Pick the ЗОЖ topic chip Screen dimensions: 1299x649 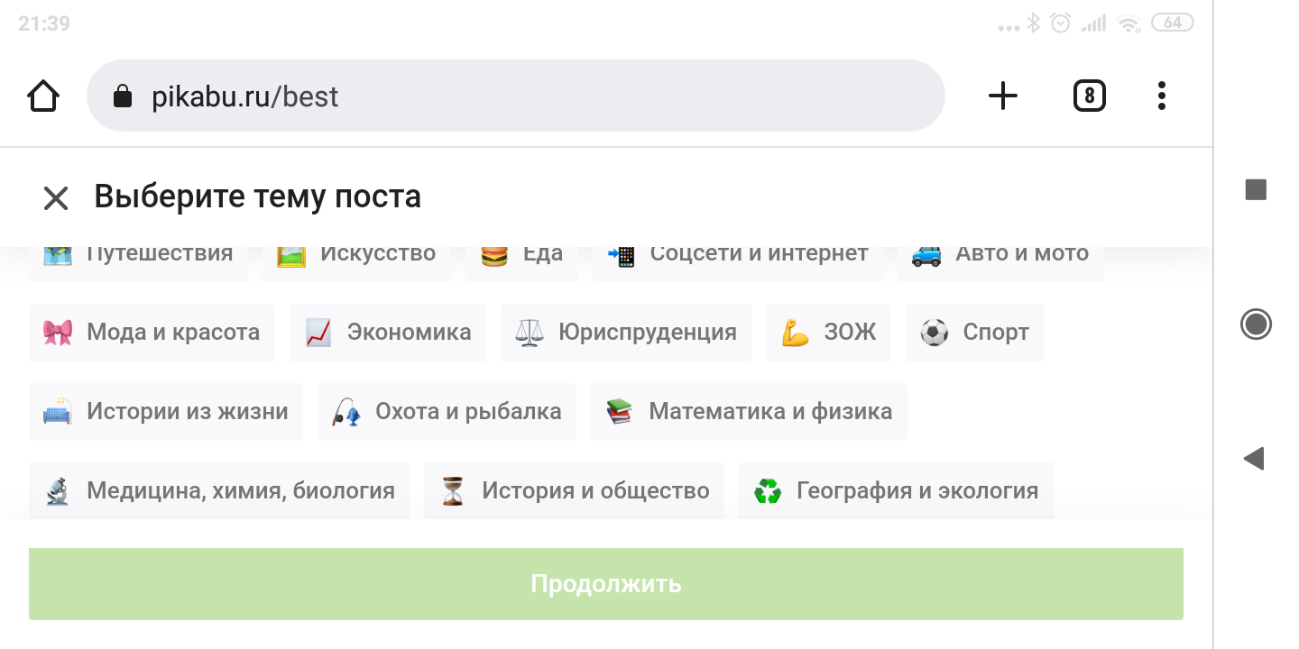pyautogui.click(x=828, y=333)
